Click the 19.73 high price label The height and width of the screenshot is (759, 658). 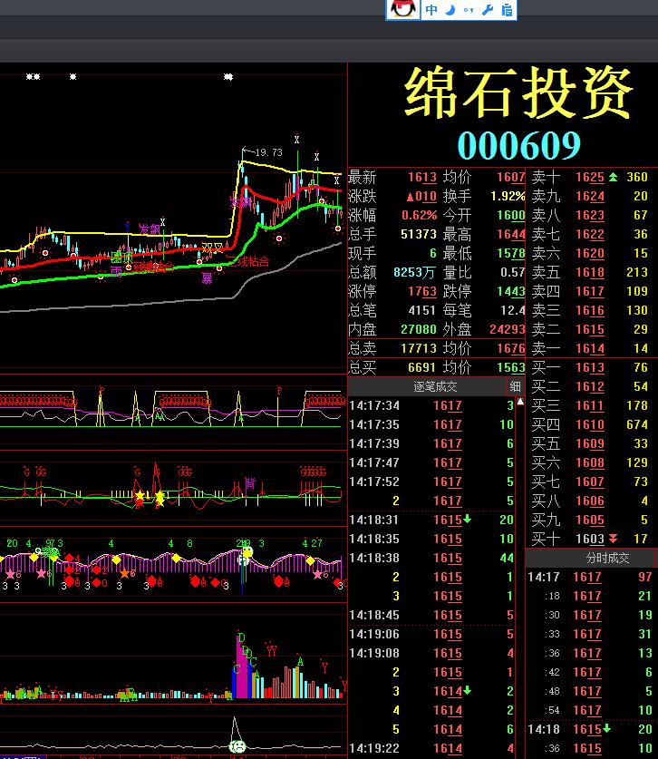(x=268, y=152)
